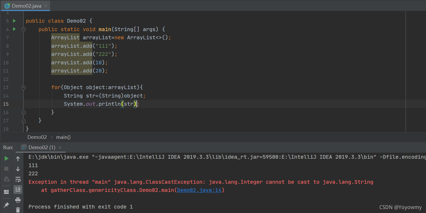Select the Demo02.java editor tab
The image size is (426, 213).
(x=25, y=6)
